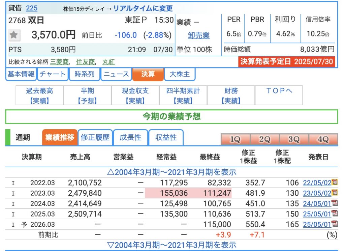The image size is (345, 251).
Task: Toggle the favorite star for 双日
Action: click(x=14, y=35)
